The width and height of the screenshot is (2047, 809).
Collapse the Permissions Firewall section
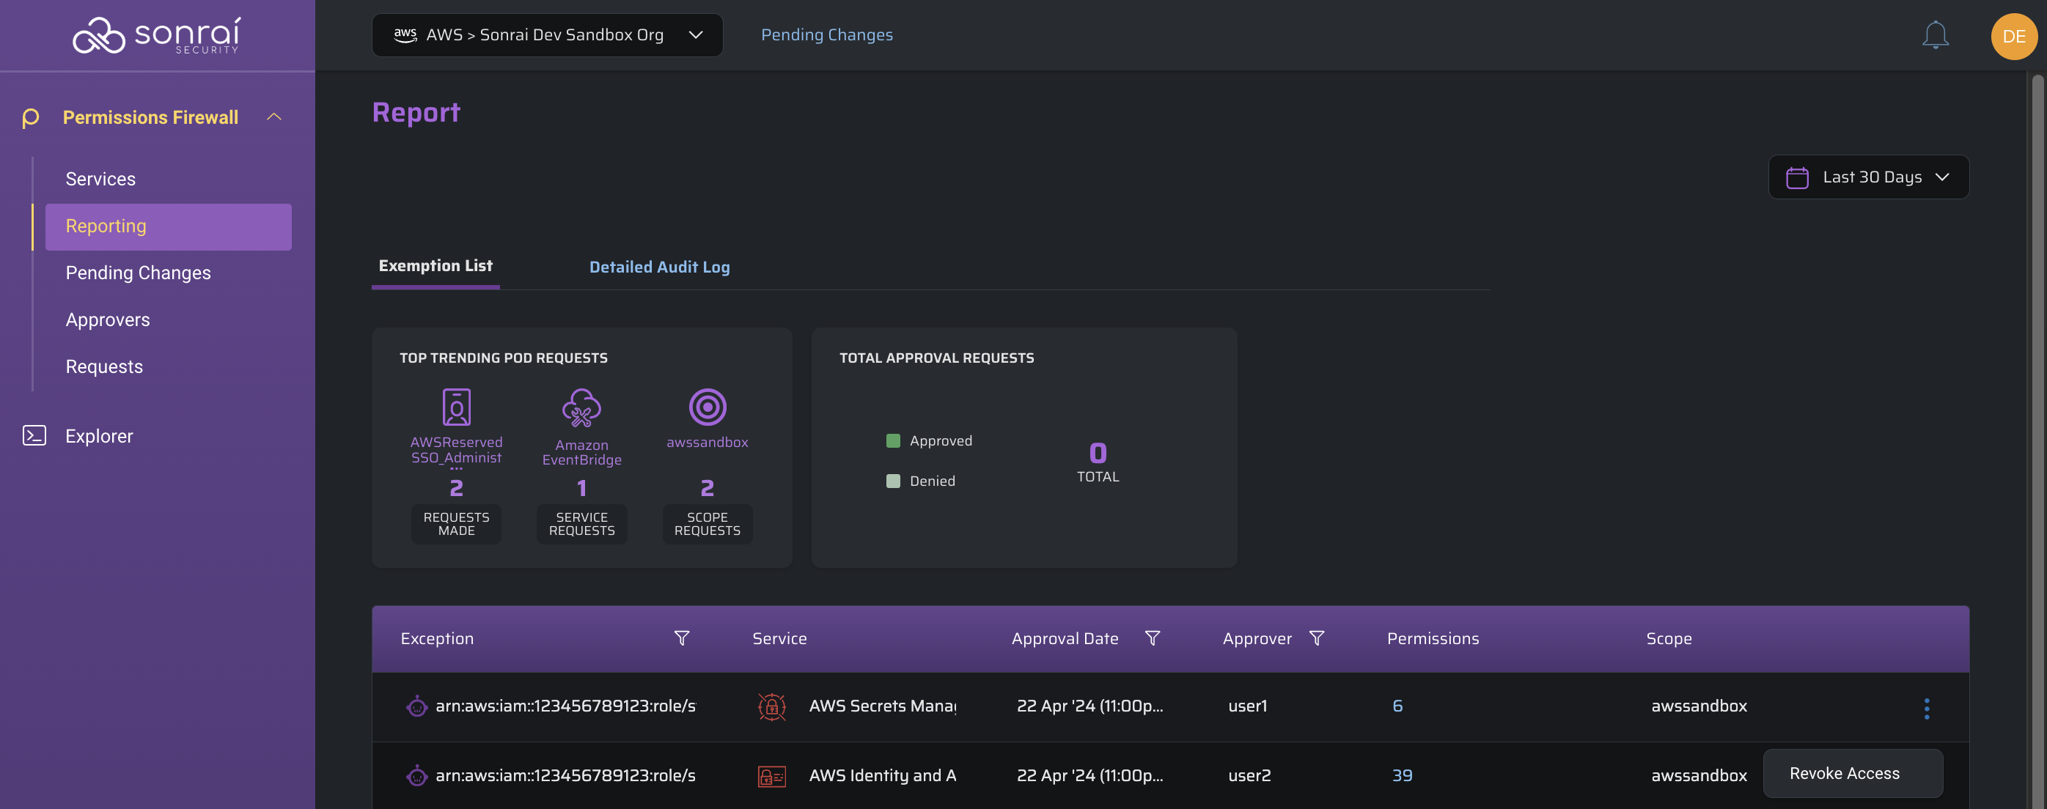coord(274,117)
